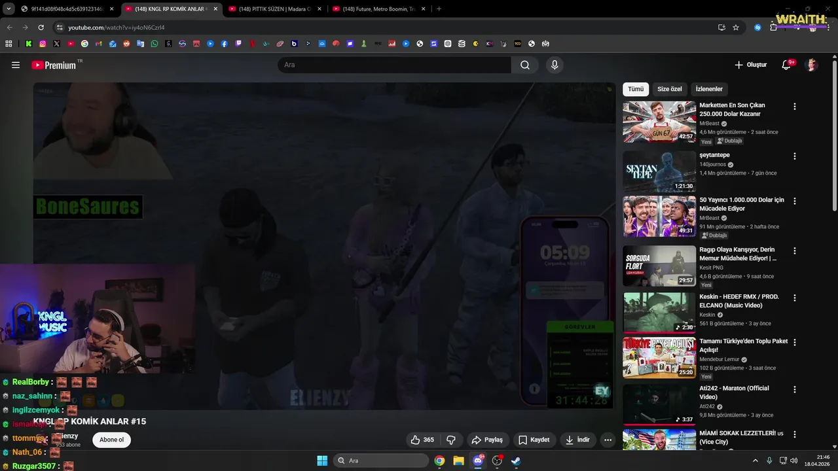Show hidden system tray icons
838x471 pixels.
[756, 461]
